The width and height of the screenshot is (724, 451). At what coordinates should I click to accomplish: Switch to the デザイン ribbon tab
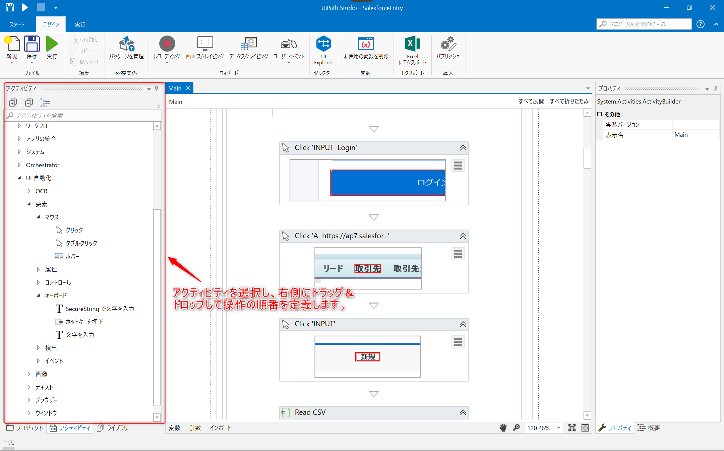[x=51, y=24]
